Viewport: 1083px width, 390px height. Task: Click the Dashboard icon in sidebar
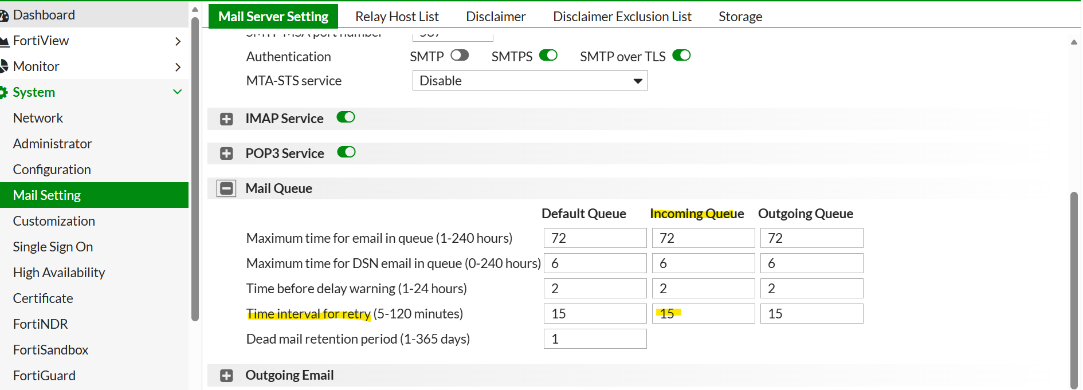(x=4, y=15)
